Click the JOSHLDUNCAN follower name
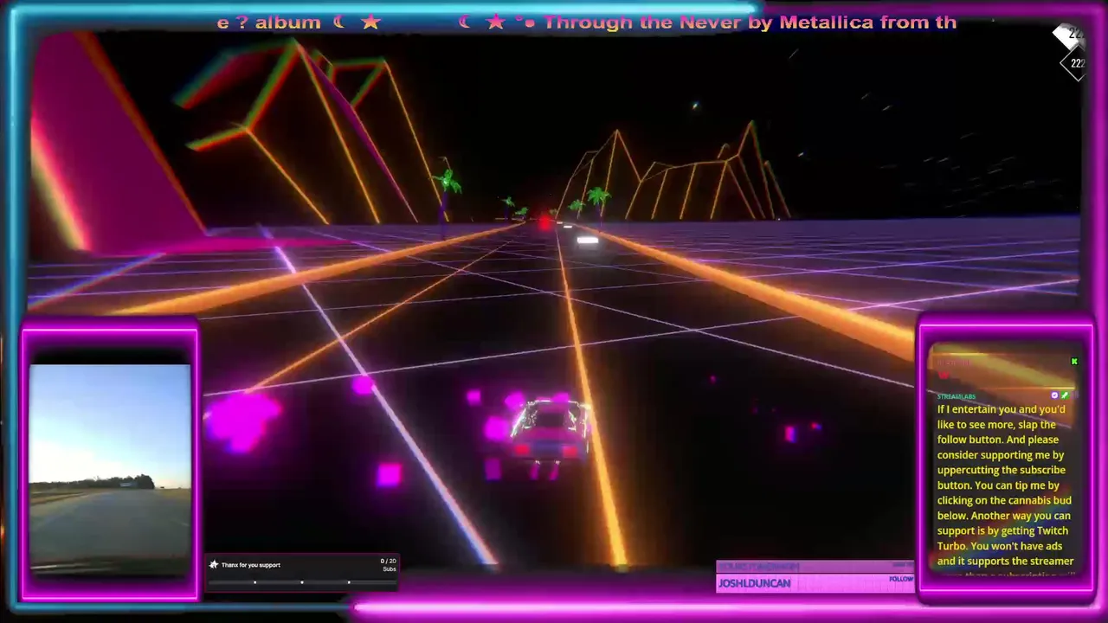 (x=754, y=583)
